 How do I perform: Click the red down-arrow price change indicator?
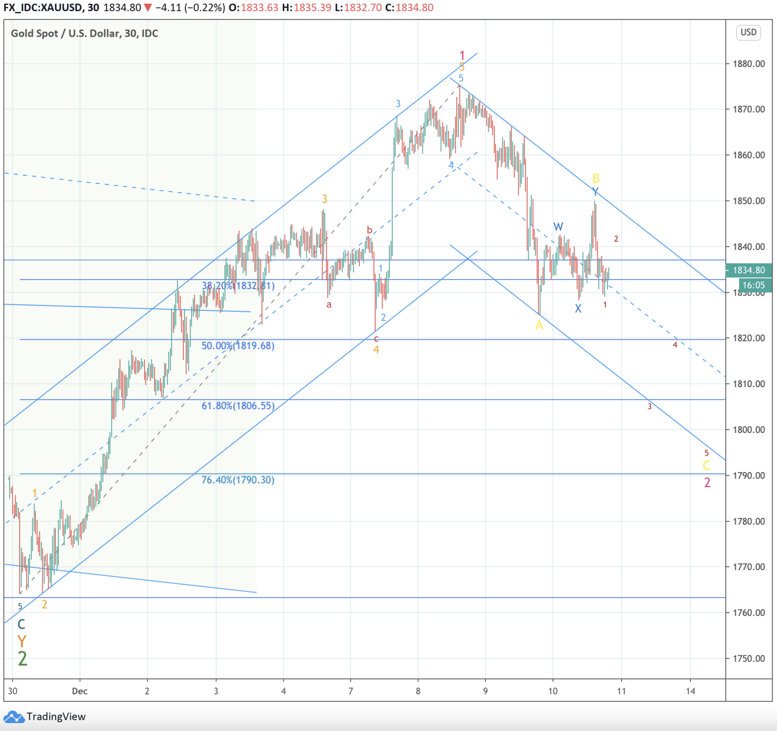click(x=148, y=8)
